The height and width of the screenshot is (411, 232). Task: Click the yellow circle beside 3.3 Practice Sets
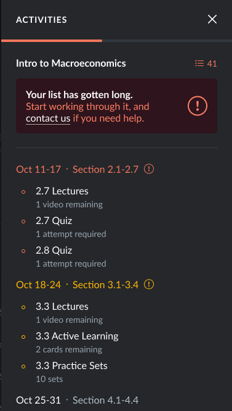coord(23,367)
